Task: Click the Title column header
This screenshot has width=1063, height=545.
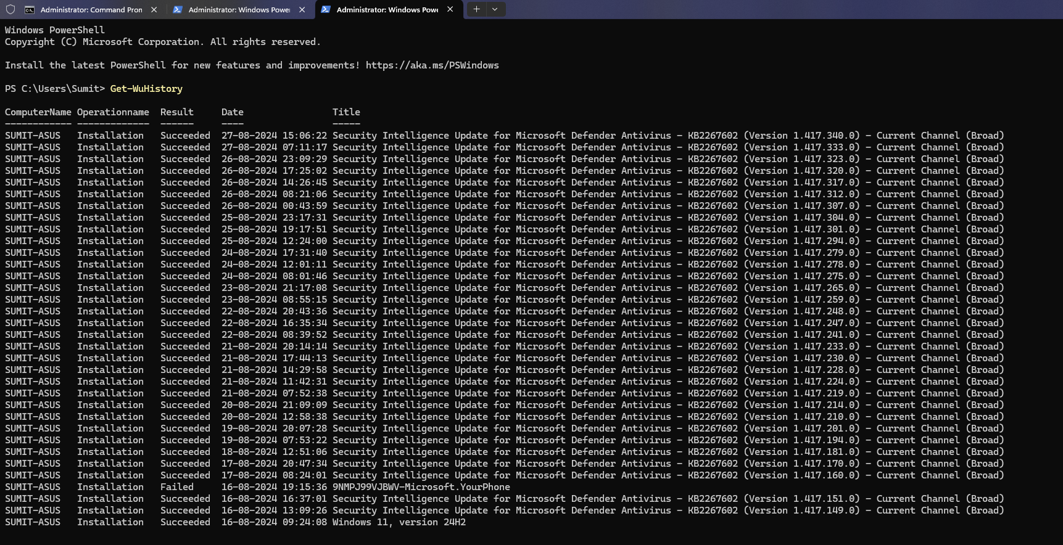Action: point(346,112)
